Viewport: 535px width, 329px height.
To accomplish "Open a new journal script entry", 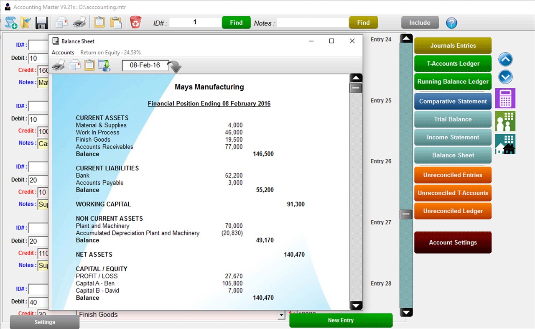I will pyautogui.click(x=10, y=23).
